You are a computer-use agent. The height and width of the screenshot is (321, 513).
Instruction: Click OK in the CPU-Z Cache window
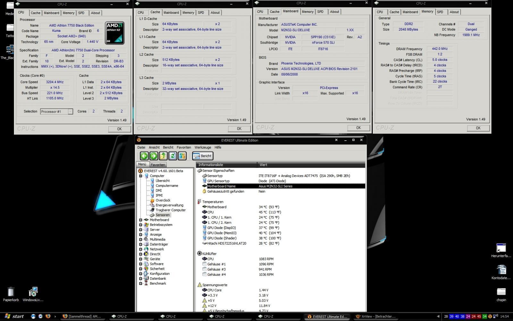(x=239, y=128)
